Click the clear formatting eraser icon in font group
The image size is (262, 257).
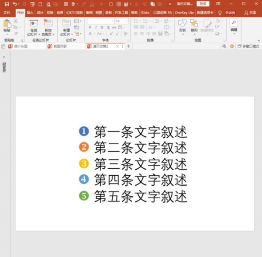click(x=125, y=34)
